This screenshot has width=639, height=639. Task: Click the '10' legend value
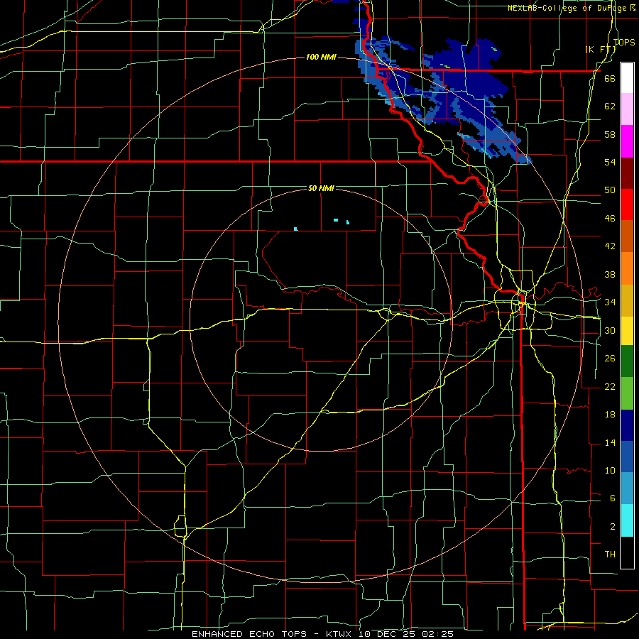(610, 470)
